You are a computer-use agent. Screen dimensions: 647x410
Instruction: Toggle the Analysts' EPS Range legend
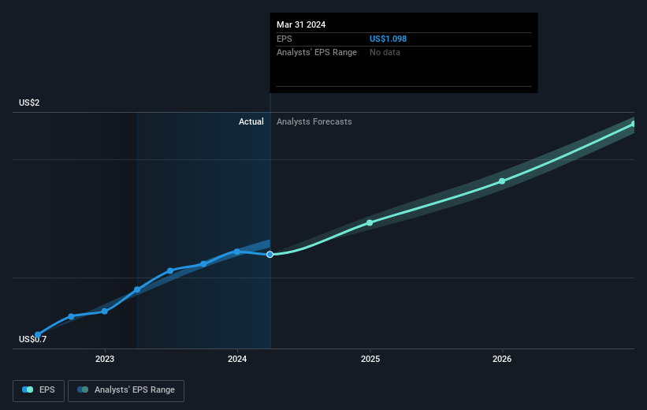126,390
